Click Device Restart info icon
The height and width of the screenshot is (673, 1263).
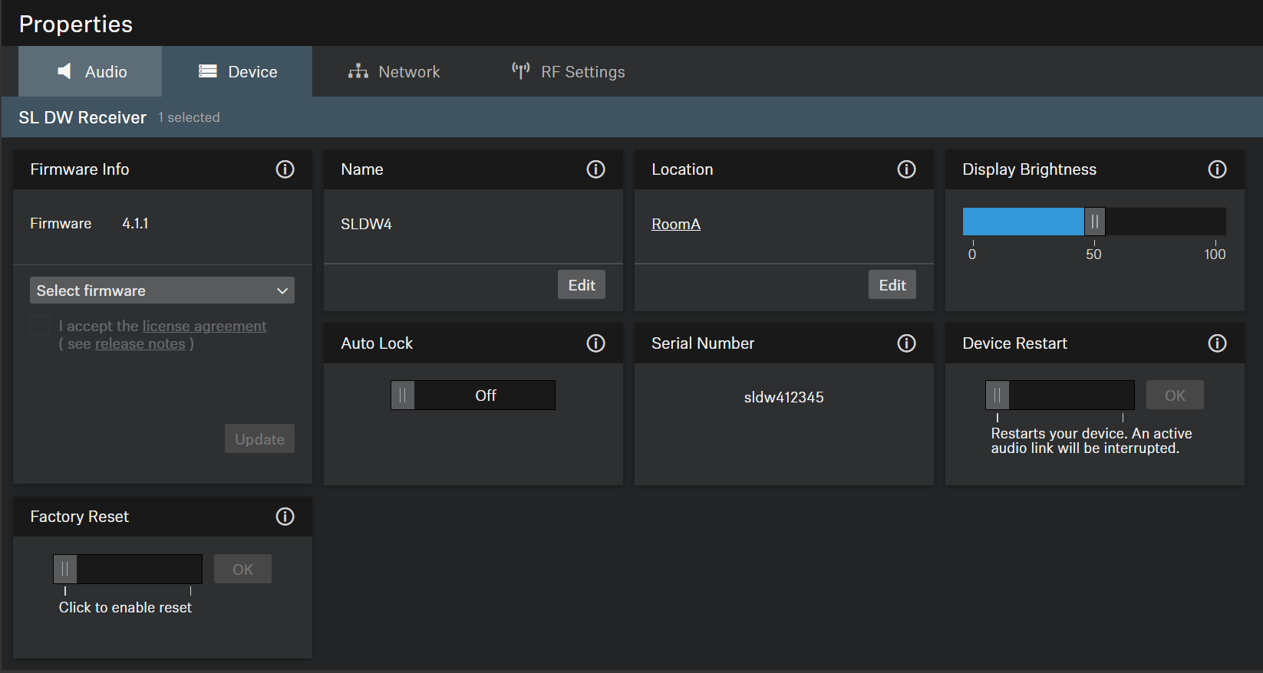pyautogui.click(x=1217, y=343)
